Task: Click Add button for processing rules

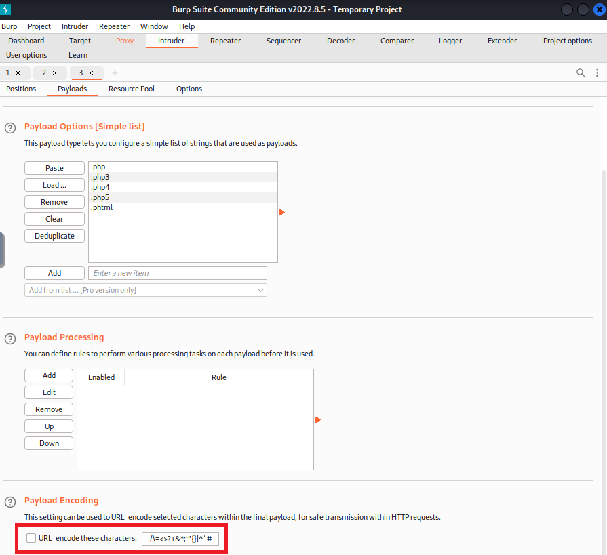Action: [49, 375]
